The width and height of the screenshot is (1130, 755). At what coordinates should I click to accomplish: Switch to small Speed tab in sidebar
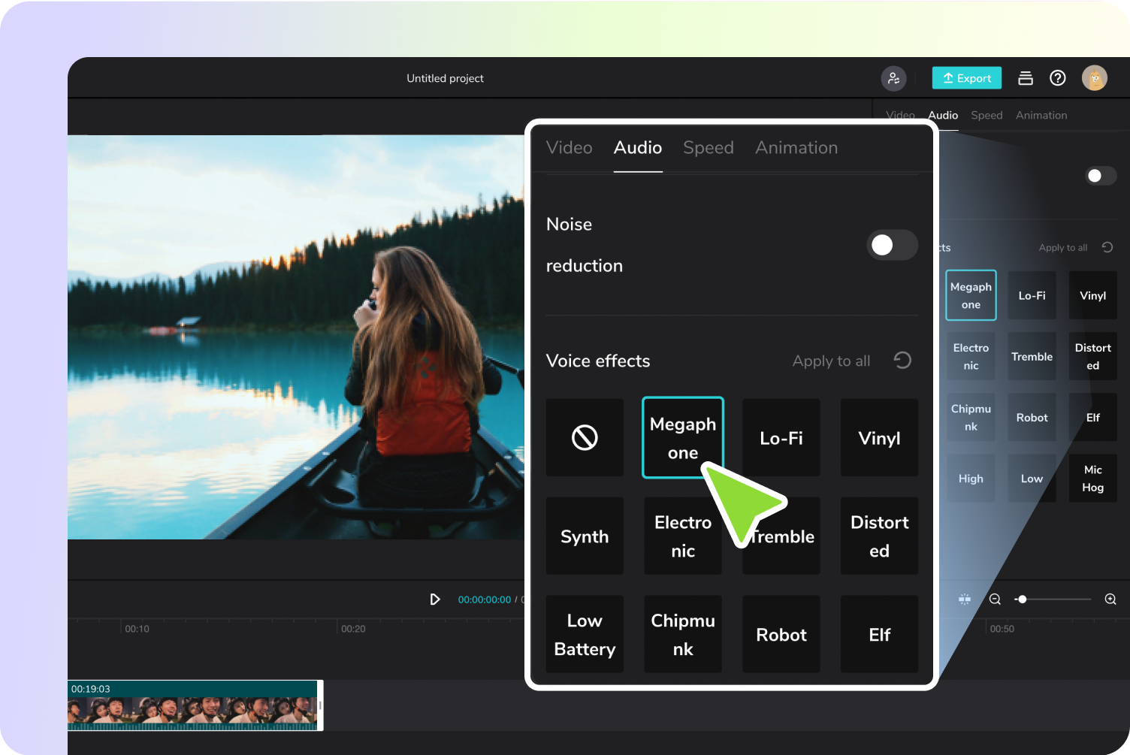pyautogui.click(x=986, y=115)
